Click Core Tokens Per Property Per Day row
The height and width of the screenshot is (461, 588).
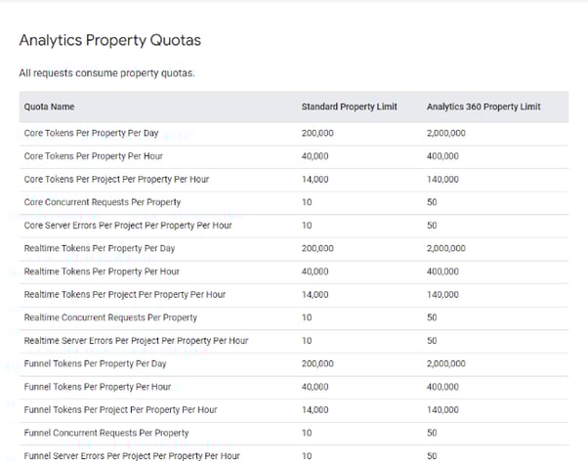(x=91, y=133)
